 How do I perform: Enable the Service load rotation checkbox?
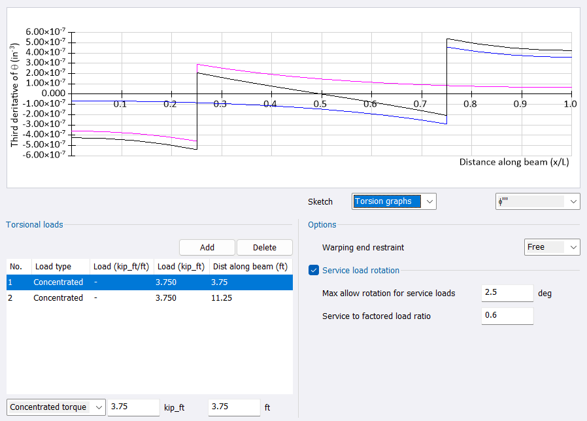tap(314, 270)
